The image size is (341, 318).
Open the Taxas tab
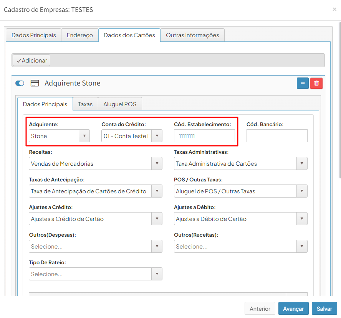[x=85, y=104]
